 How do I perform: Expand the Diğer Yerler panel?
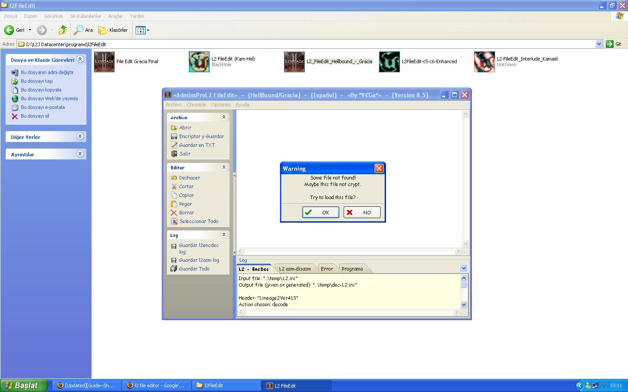[80, 136]
